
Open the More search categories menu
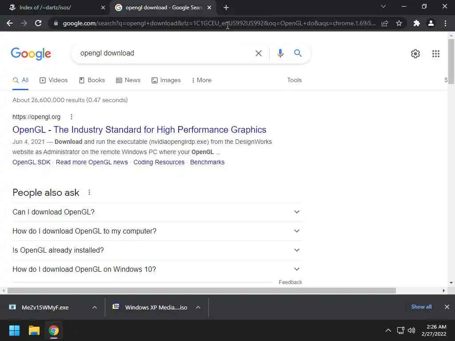pos(201,80)
